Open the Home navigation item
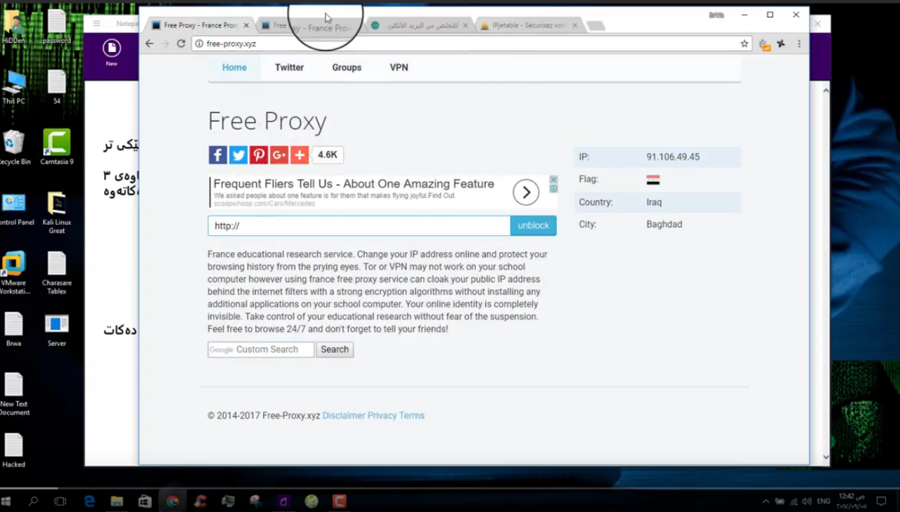900x512 pixels. click(234, 67)
